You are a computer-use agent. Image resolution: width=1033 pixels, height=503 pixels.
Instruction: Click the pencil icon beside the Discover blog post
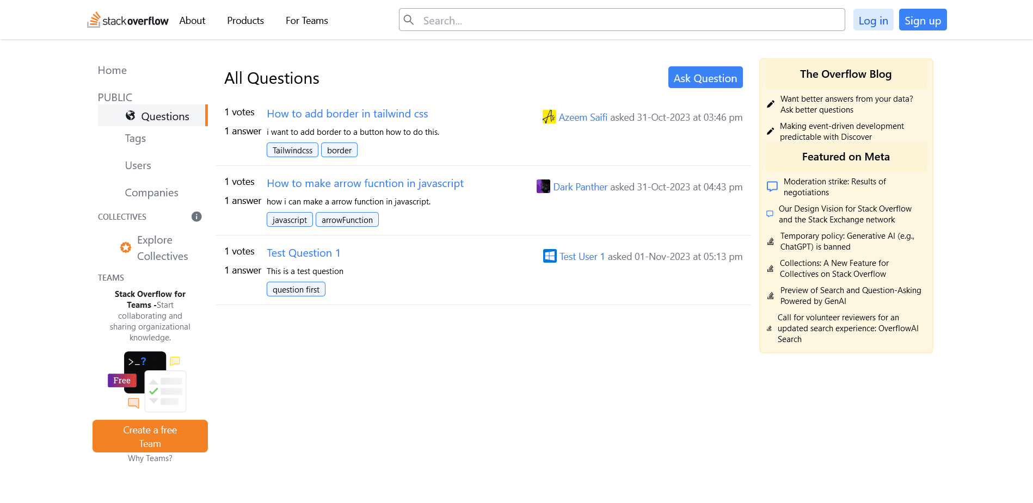[771, 131]
